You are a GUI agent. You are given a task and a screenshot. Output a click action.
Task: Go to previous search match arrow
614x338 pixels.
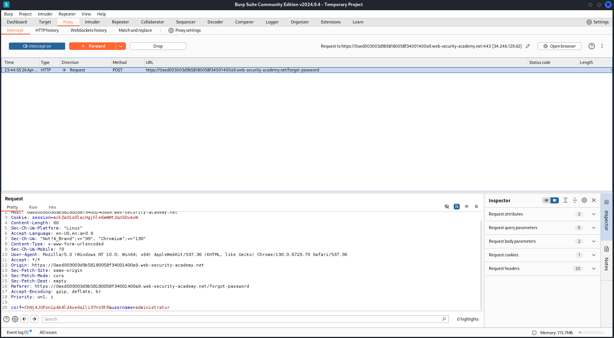25,319
